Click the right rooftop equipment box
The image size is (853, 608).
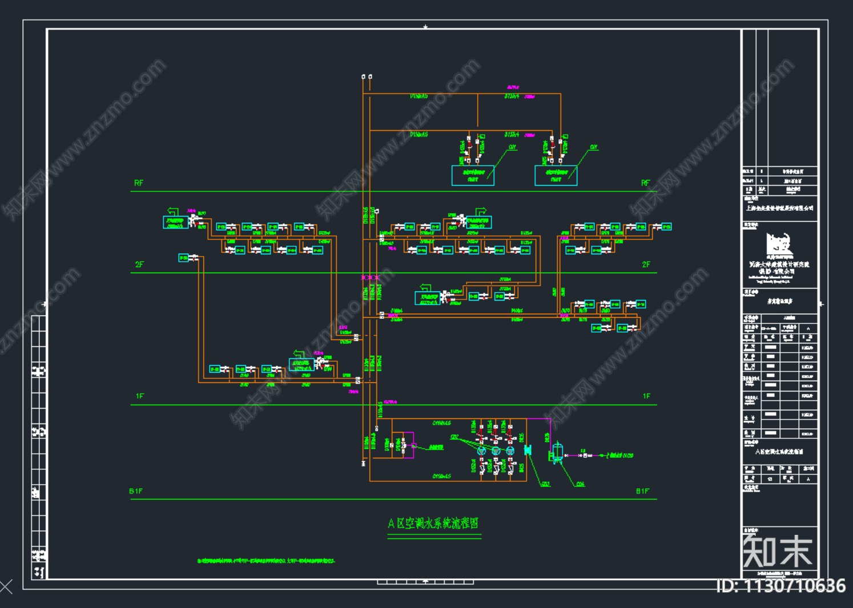pos(556,175)
